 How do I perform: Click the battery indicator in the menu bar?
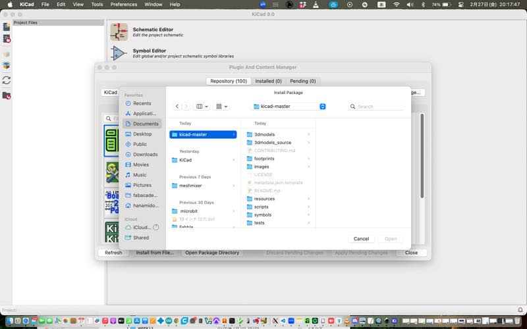pos(441,5)
